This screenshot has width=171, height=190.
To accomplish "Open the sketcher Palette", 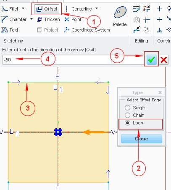I will pos(120,16).
